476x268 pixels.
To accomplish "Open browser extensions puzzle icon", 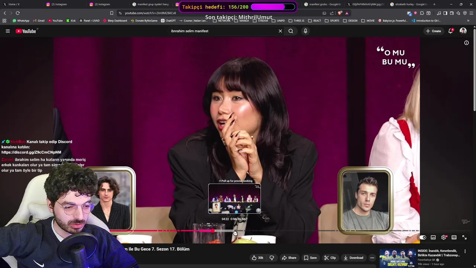I will coord(422,13).
